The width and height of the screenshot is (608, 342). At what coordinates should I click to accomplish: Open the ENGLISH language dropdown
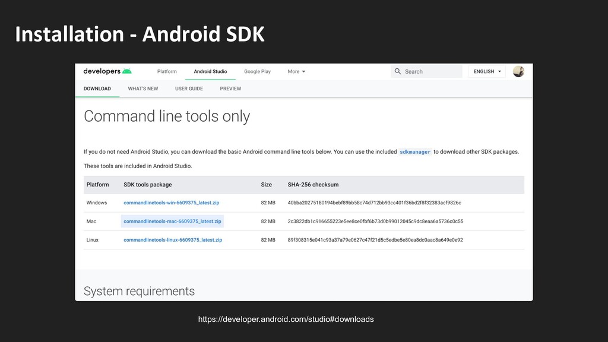[487, 71]
